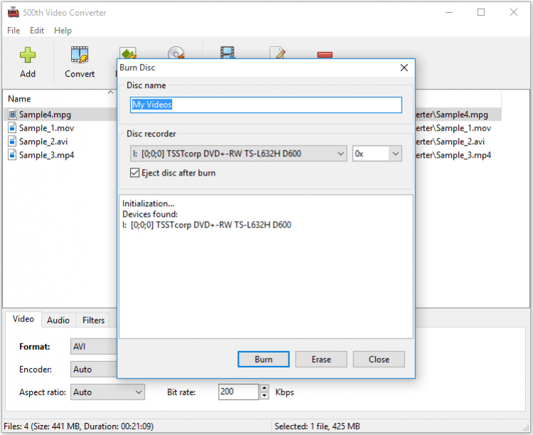Click the Convert filmstrip icon
Screen dimensions: 533x435
pyautogui.click(x=80, y=55)
